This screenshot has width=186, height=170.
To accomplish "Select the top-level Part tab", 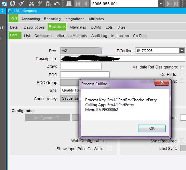I will (14, 18).
